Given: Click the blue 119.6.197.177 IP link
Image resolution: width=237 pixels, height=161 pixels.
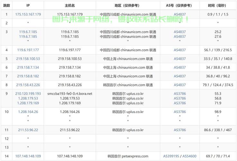Looking at the screenshot, I should click(x=28, y=50).
